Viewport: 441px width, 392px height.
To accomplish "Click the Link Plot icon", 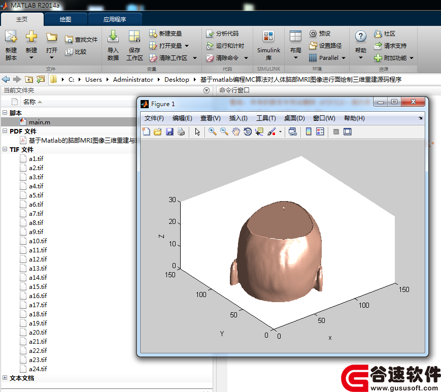I will (x=292, y=132).
